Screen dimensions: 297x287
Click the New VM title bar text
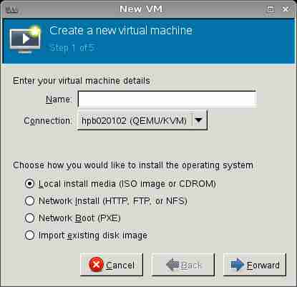point(141,9)
